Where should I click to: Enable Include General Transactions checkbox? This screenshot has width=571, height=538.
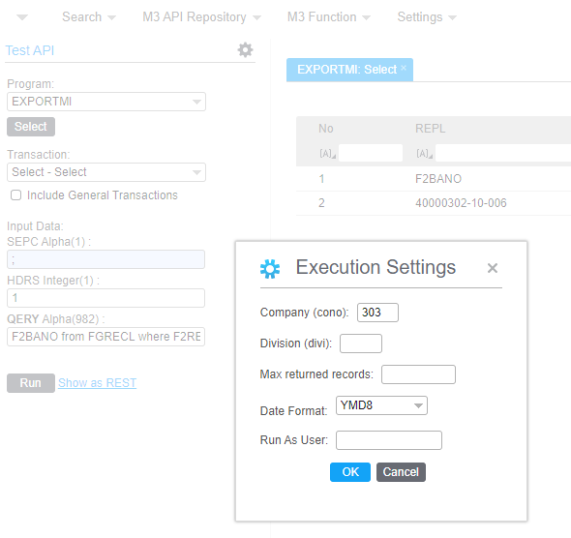click(16, 195)
